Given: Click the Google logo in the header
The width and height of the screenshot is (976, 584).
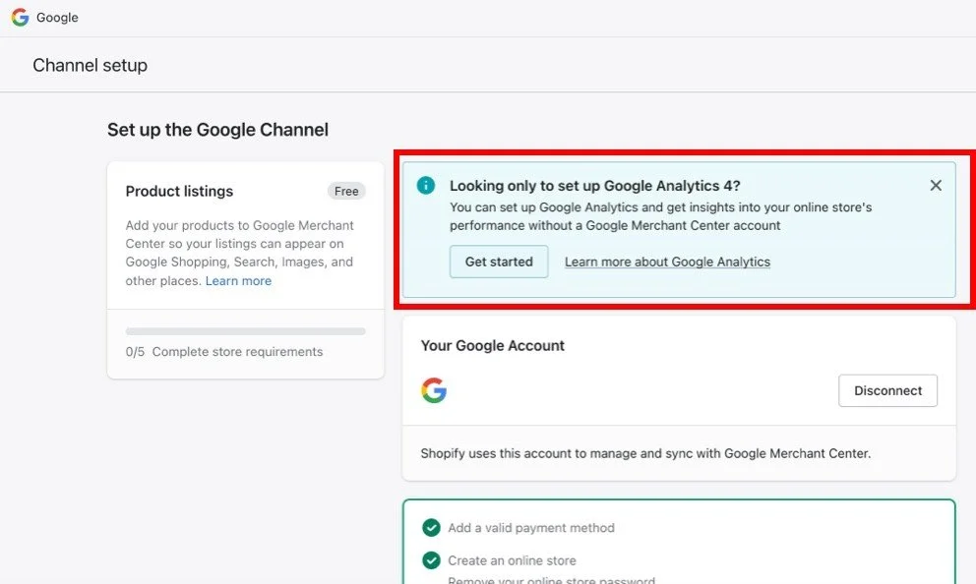Looking at the screenshot, I should tap(20, 18).
